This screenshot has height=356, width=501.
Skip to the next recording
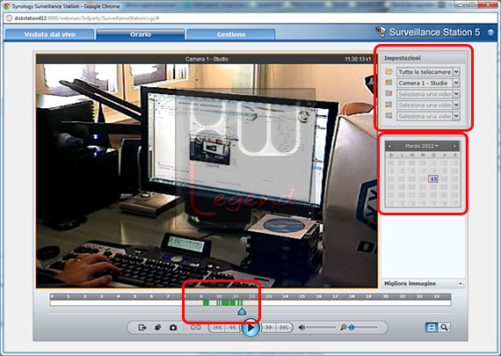[284, 328]
